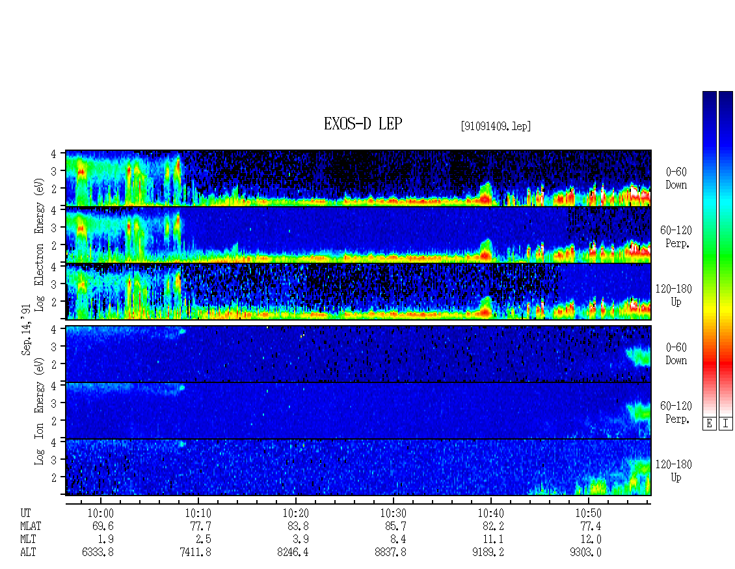This screenshot has width=735, height=569.
Task: Click the MLT row label
Action: click(x=28, y=540)
